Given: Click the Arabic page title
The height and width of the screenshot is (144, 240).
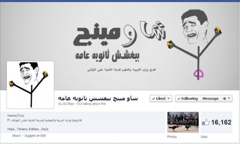Looking at the screenshot, I should click(98, 98).
